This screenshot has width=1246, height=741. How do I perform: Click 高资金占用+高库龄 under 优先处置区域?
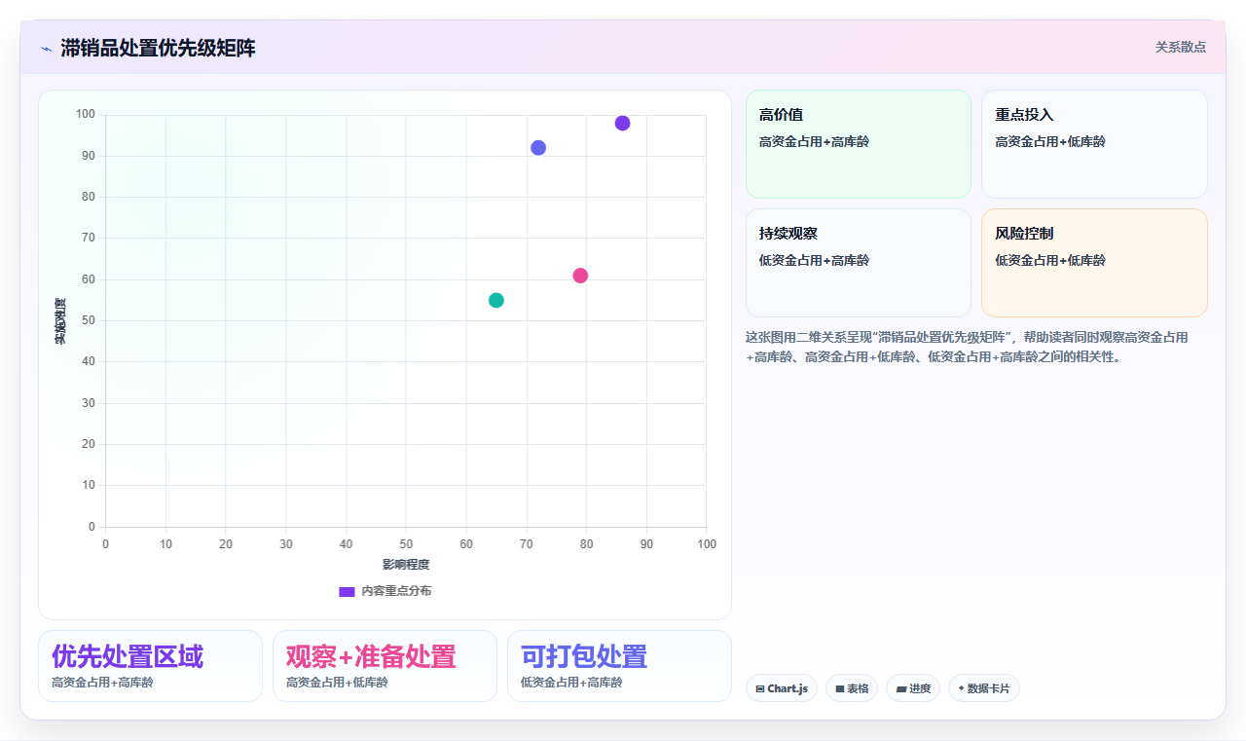(102, 683)
